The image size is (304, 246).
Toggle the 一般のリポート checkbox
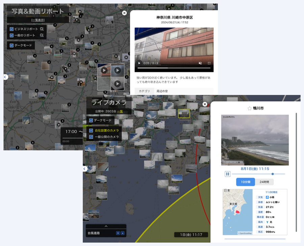11,35
